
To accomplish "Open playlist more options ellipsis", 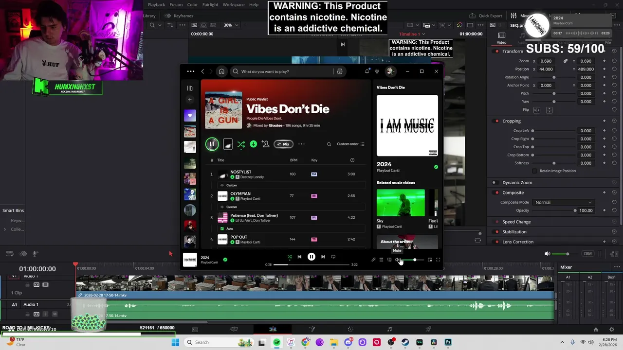I will (301, 144).
